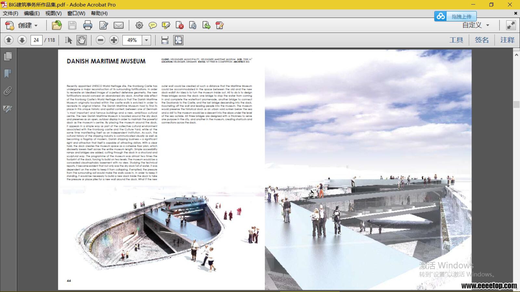Show attachments paperclip panel
This screenshot has height=292, width=520.
click(8, 91)
